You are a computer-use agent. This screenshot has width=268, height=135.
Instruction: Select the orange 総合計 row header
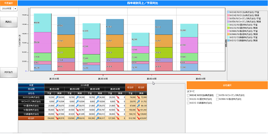(31, 118)
